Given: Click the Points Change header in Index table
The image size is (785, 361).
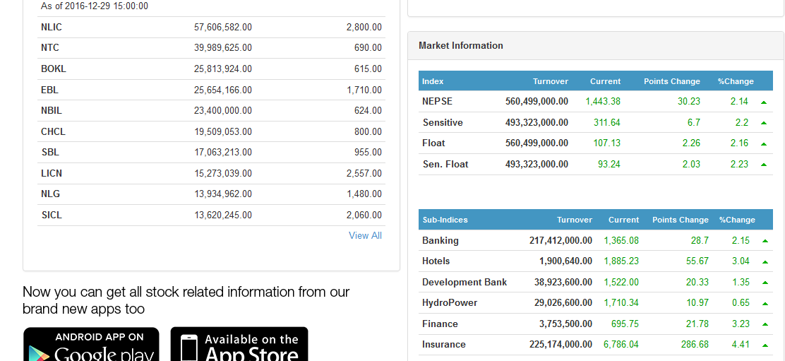Looking at the screenshot, I should click(671, 81).
